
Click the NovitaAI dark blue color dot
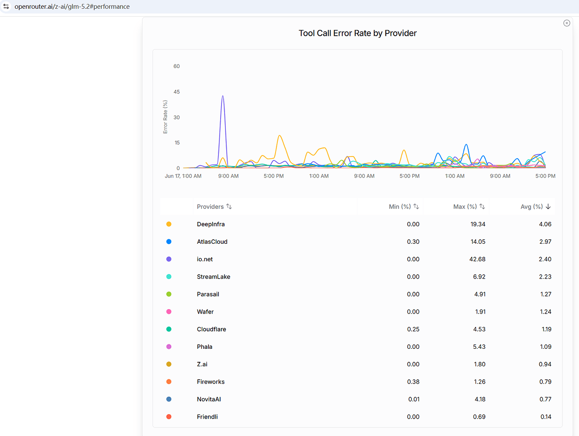coord(169,399)
